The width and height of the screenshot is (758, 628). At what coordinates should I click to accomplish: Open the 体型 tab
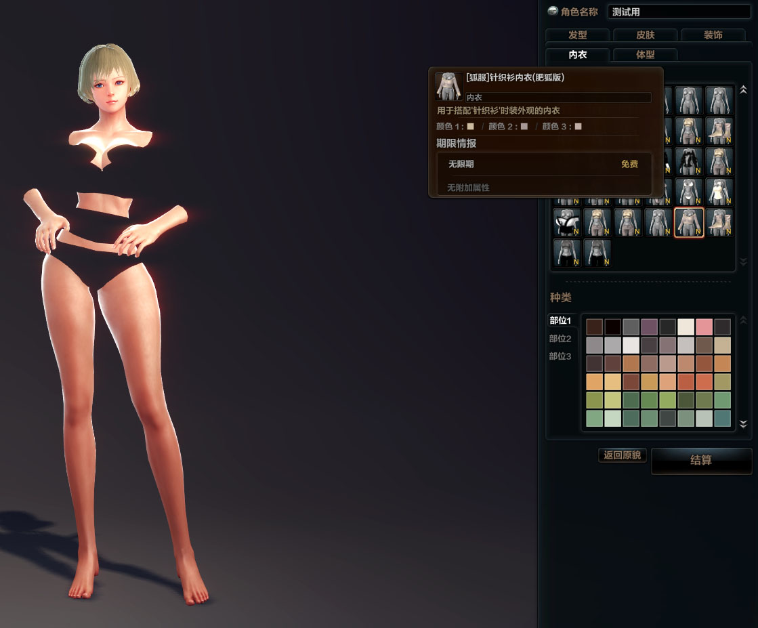645,55
